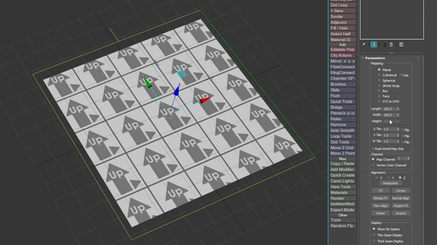Viewport: 437px width, 245px height.
Task: Click the W Tile spinner arrows
Action: point(398,141)
